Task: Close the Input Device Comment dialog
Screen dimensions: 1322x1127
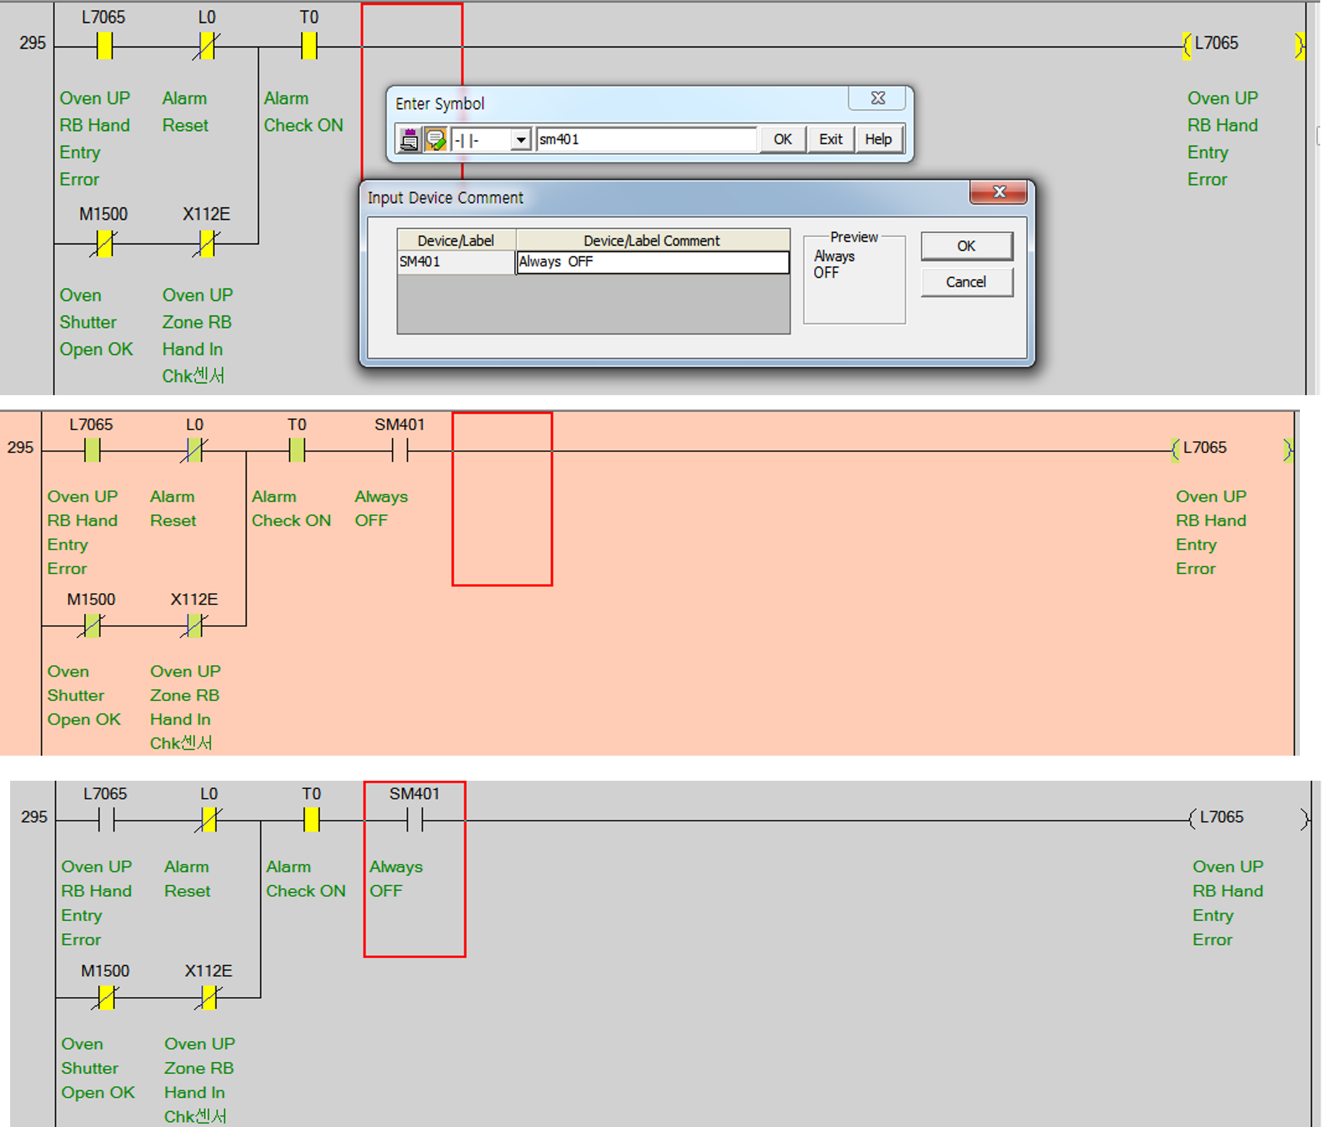Action: [x=999, y=192]
